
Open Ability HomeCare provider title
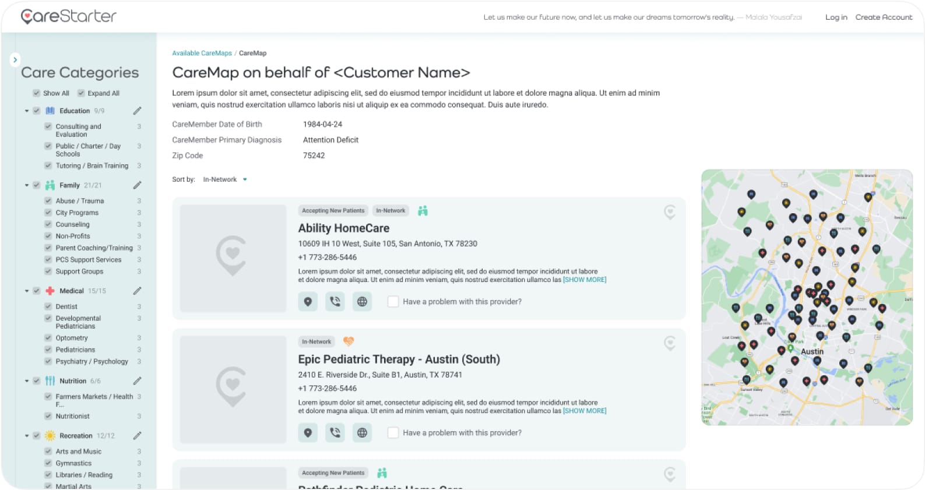[x=344, y=228]
